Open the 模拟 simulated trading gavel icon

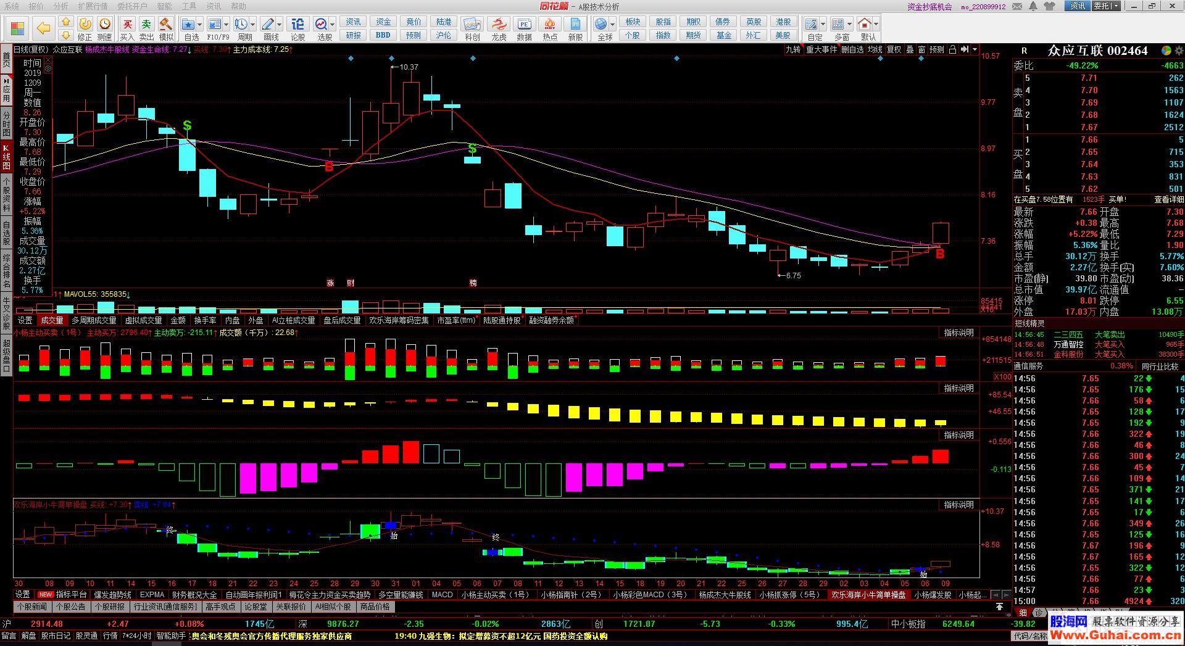coord(166,28)
